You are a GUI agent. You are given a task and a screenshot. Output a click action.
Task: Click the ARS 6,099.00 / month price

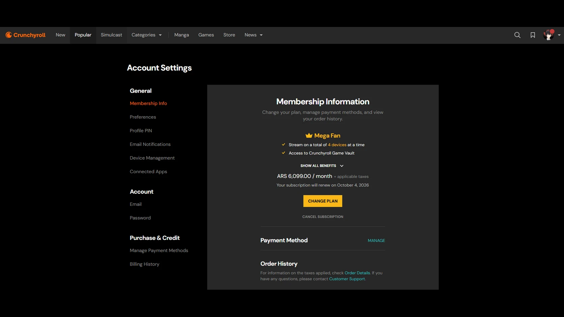(x=305, y=176)
